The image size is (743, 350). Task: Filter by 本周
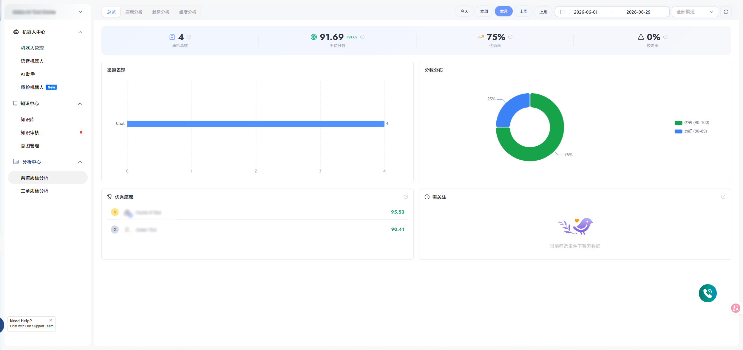click(x=484, y=11)
